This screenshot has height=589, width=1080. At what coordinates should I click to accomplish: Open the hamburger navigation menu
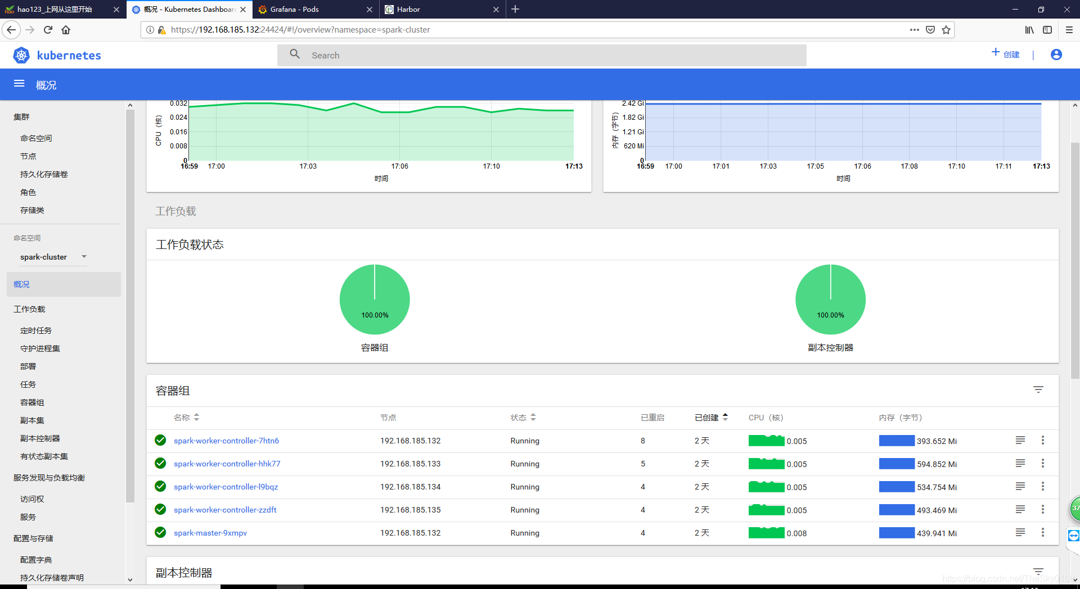pos(19,84)
